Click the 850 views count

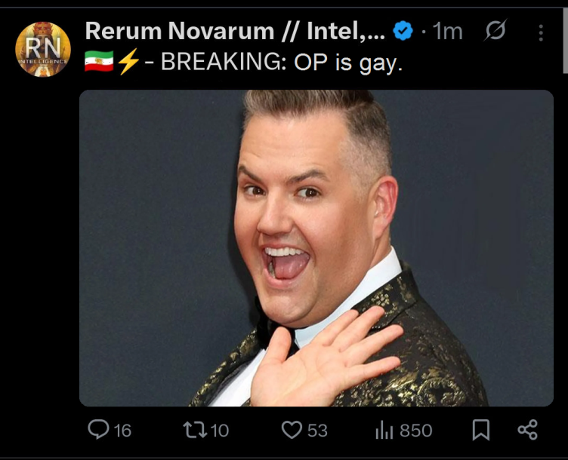point(416,431)
